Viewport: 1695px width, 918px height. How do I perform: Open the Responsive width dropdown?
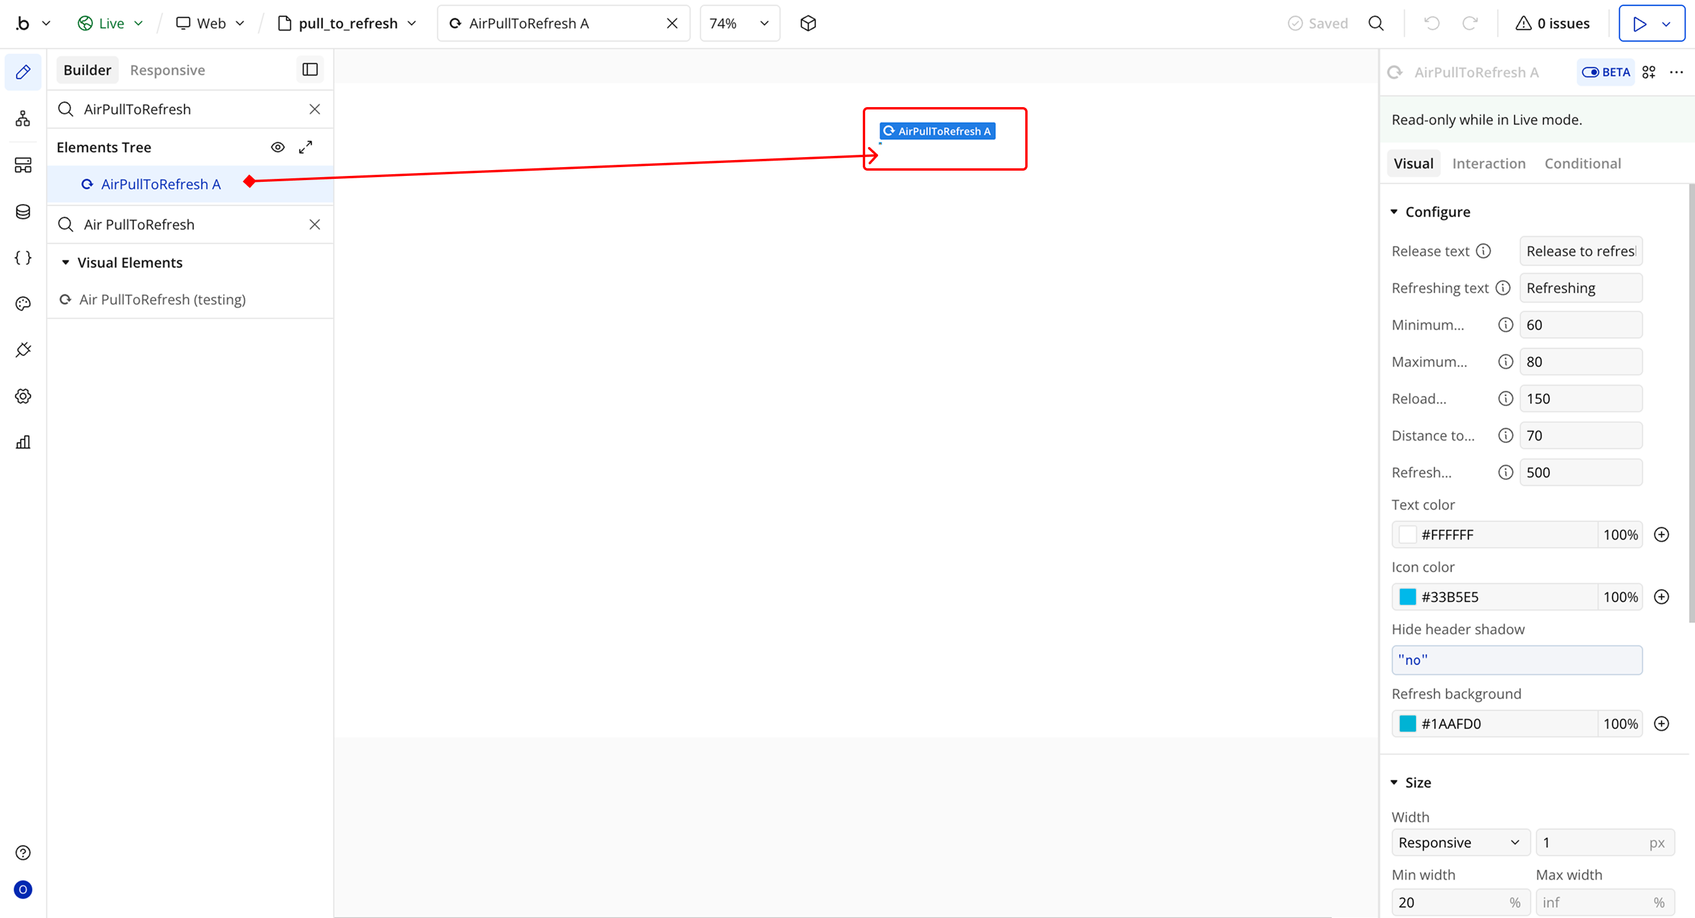(1460, 842)
